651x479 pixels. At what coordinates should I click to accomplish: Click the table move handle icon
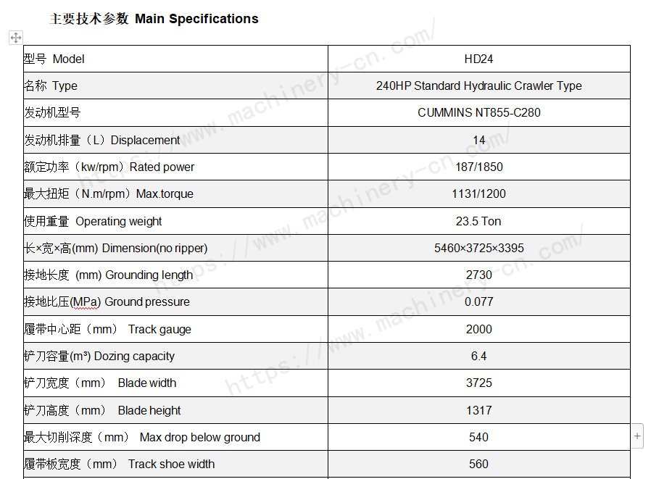tap(16, 38)
